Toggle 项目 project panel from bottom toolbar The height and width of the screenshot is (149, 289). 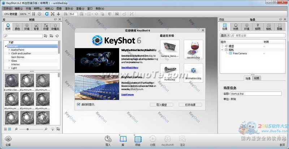[x=138, y=141]
